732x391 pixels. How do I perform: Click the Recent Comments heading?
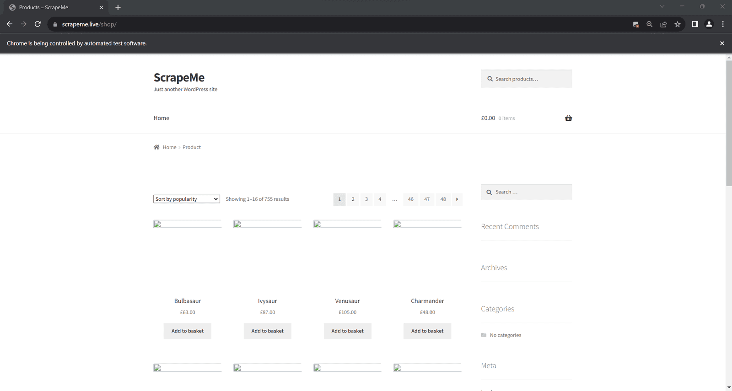coord(510,227)
